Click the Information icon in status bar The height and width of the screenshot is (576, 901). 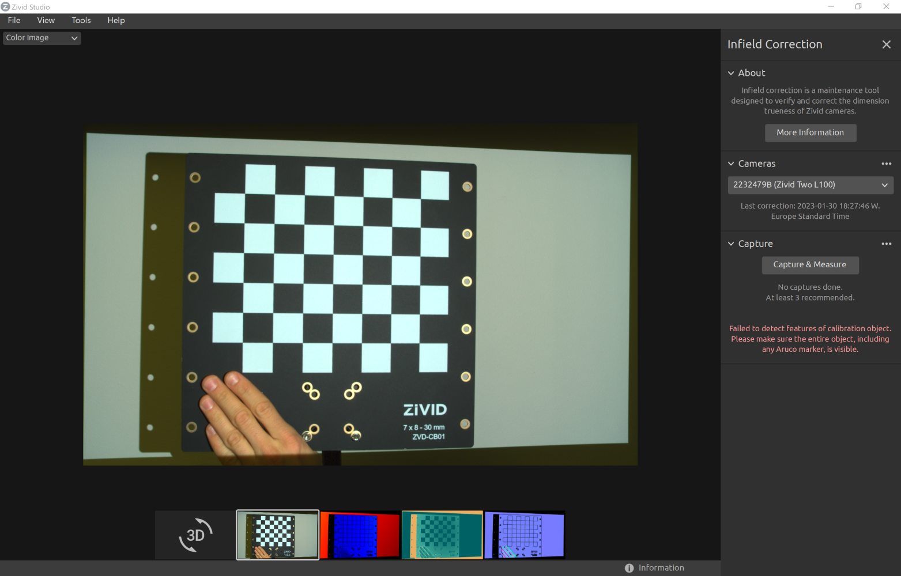coord(629,568)
